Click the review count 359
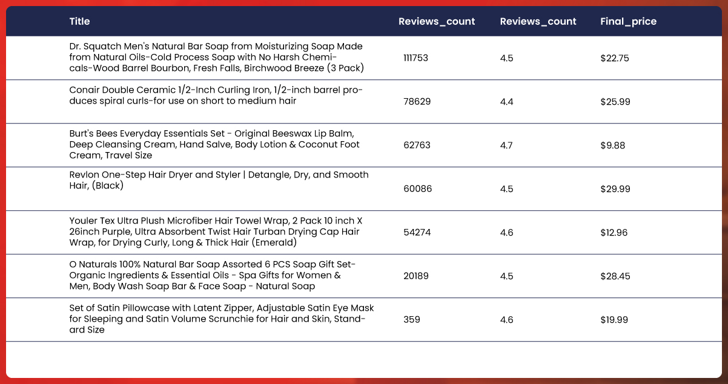The height and width of the screenshot is (384, 728). tap(411, 320)
